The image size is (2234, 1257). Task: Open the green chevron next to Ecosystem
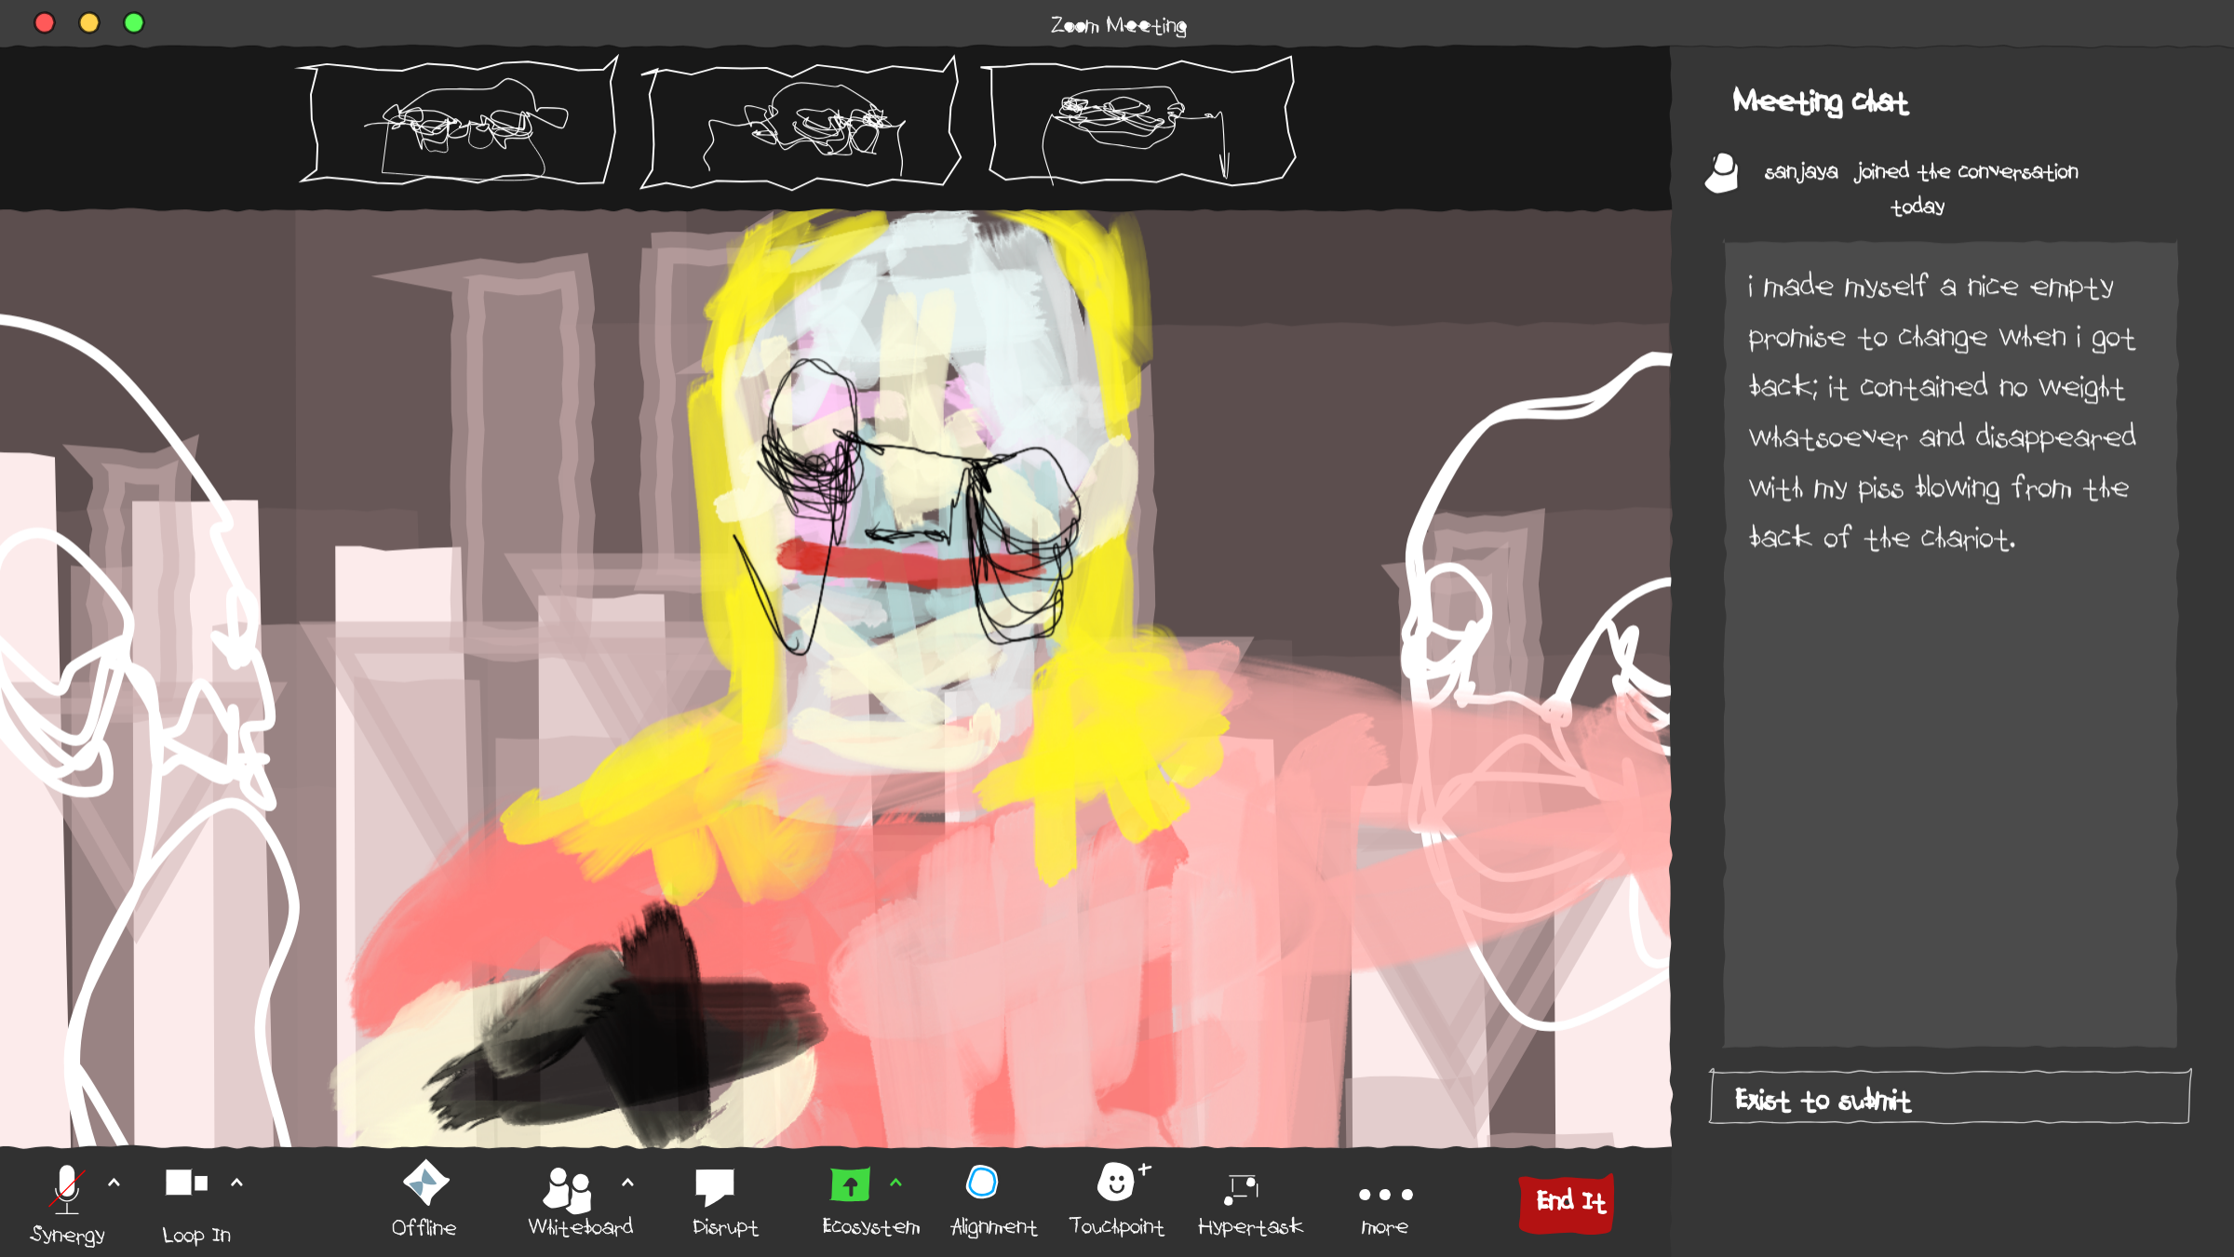pos(895,1183)
